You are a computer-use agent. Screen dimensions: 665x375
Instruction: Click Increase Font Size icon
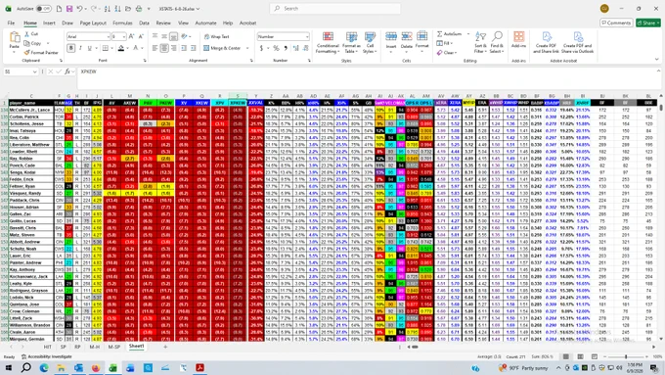pyautogui.click(x=131, y=36)
